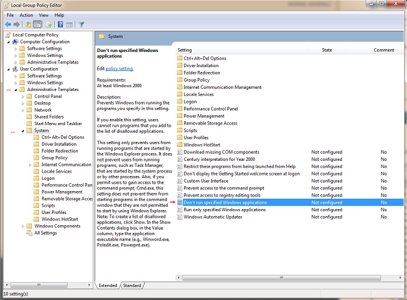Select Restrict these programs from being launched from Help
407x300 pixels.
pyautogui.click(x=239, y=166)
